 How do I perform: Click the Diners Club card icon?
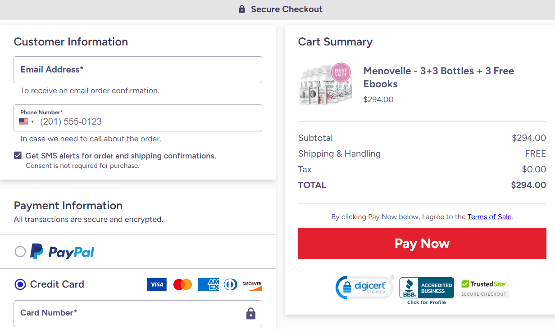point(230,284)
